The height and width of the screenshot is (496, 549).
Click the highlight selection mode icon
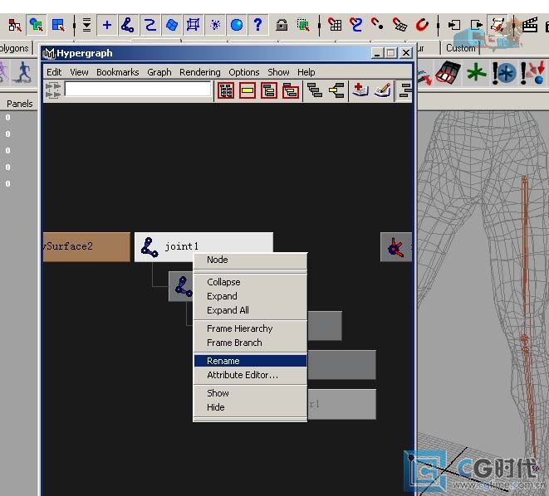303,25
